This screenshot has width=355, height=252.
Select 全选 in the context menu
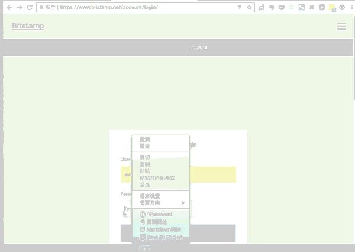tap(144, 184)
